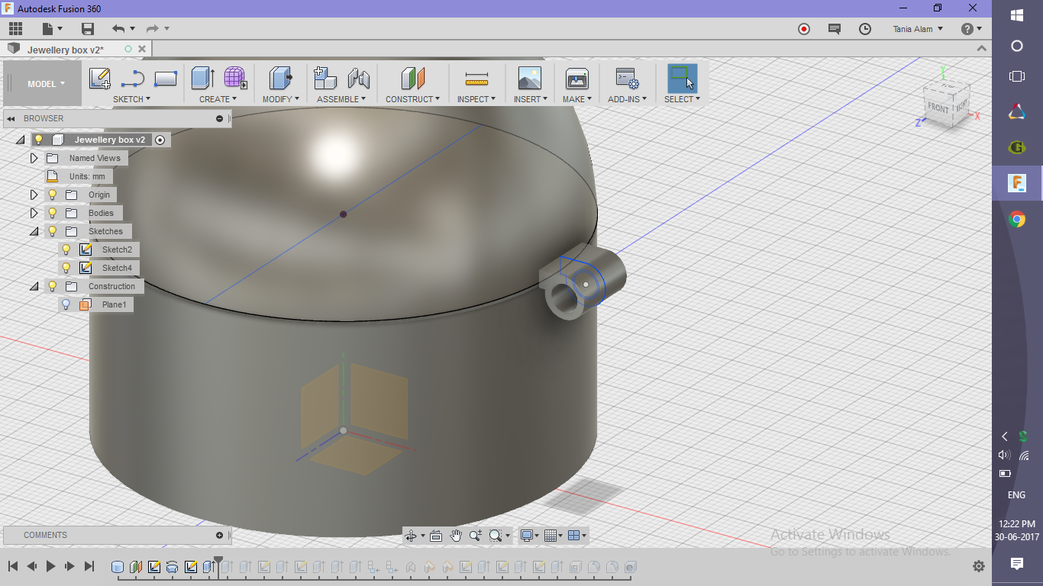Expand the COMMENTS panel plus button
The height and width of the screenshot is (586, 1043).
click(219, 535)
